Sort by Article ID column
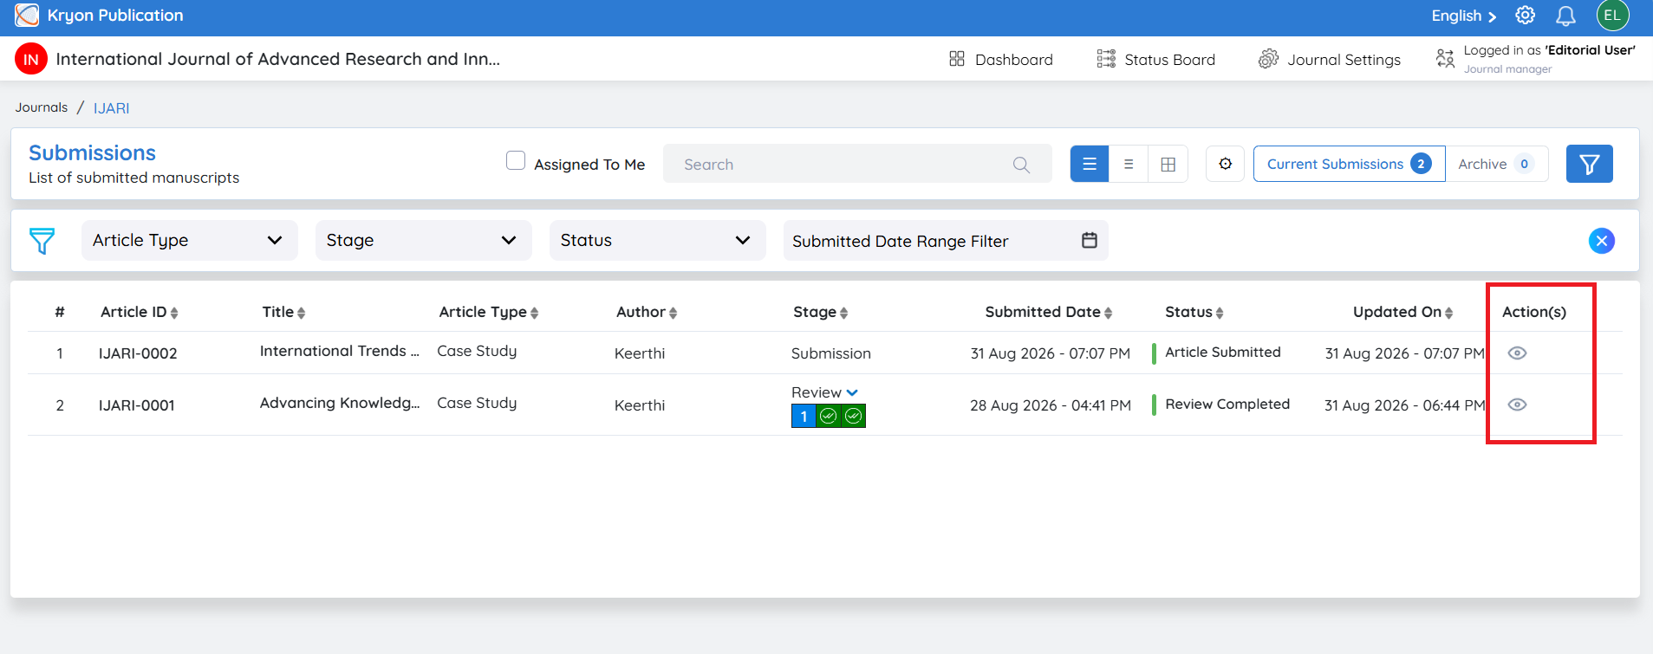The image size is (1653, 654). click(x=140, y=312)
